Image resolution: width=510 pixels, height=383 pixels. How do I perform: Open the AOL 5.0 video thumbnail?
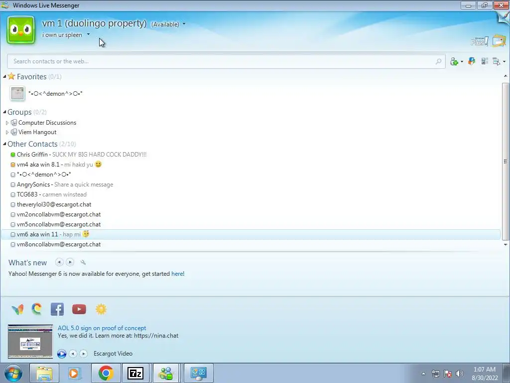[30, 341]
